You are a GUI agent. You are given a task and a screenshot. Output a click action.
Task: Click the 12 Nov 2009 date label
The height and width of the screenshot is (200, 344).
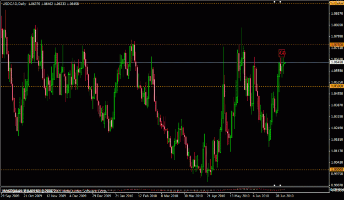pos(56,196)
